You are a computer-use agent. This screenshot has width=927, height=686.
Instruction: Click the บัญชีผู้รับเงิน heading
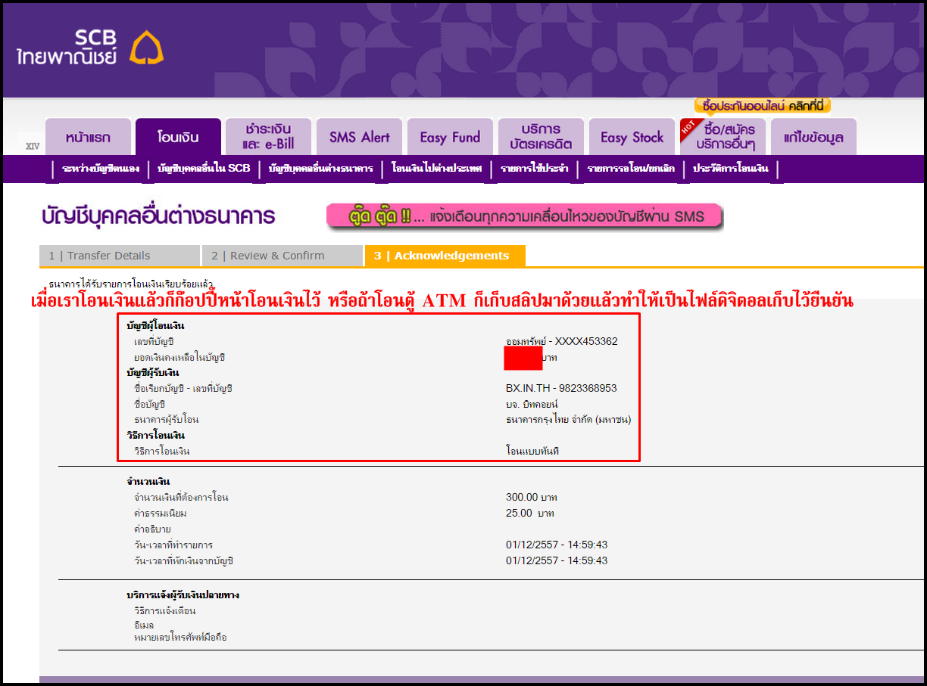[152, 372]
